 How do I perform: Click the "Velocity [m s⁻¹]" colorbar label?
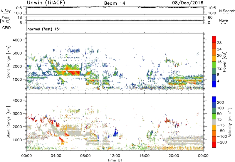click(x=230, y=122)
